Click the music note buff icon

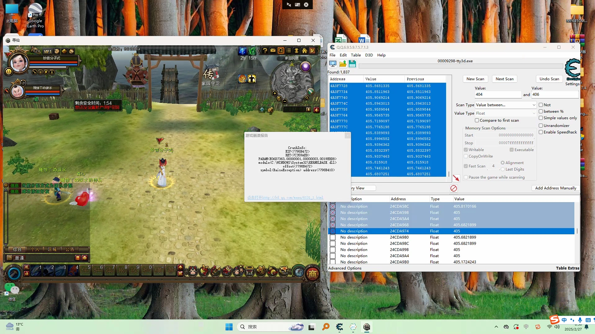pos(252,51)
